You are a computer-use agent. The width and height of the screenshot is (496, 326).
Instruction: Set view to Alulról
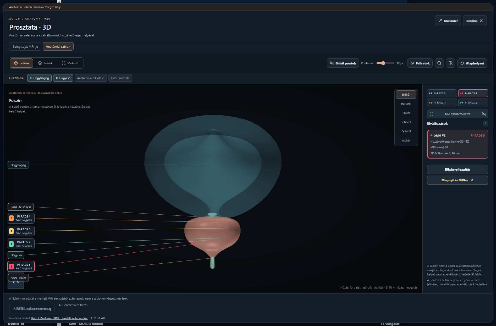point(406,140)
